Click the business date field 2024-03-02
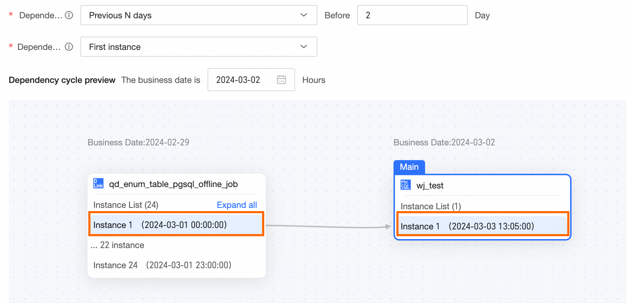Screen dimensions: 629x303 pos(251,80)
